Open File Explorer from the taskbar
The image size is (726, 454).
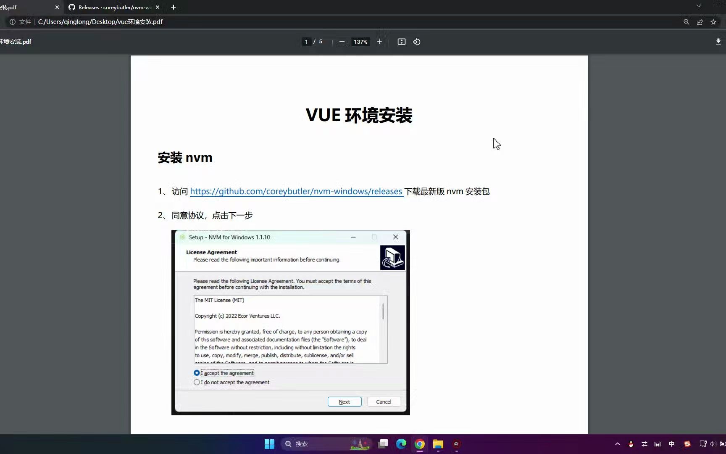(x=438, y=444)
